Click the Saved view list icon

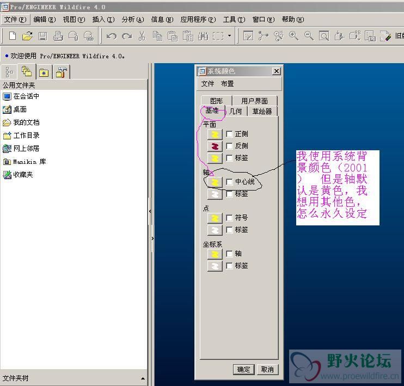pos(355,36)
